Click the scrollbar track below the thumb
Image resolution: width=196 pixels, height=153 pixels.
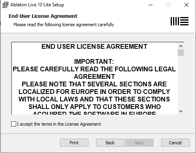coord(181,82)
